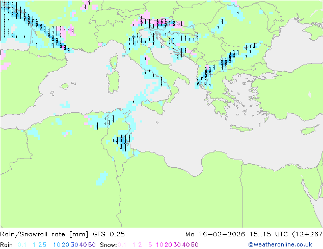Click the Rain legend value 20
Viewport: 323px width, 249px height.
(x=65, y=245)
